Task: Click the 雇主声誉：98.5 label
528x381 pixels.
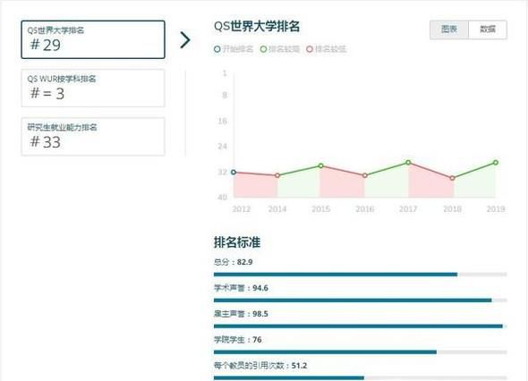Action: (241, 314)
